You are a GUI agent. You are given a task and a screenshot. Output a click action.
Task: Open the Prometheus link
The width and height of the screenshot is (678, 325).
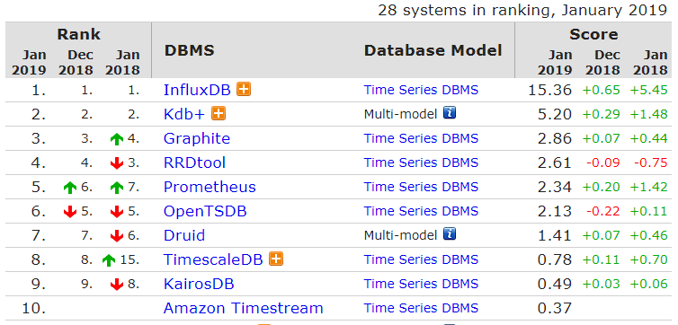(210, 187)
